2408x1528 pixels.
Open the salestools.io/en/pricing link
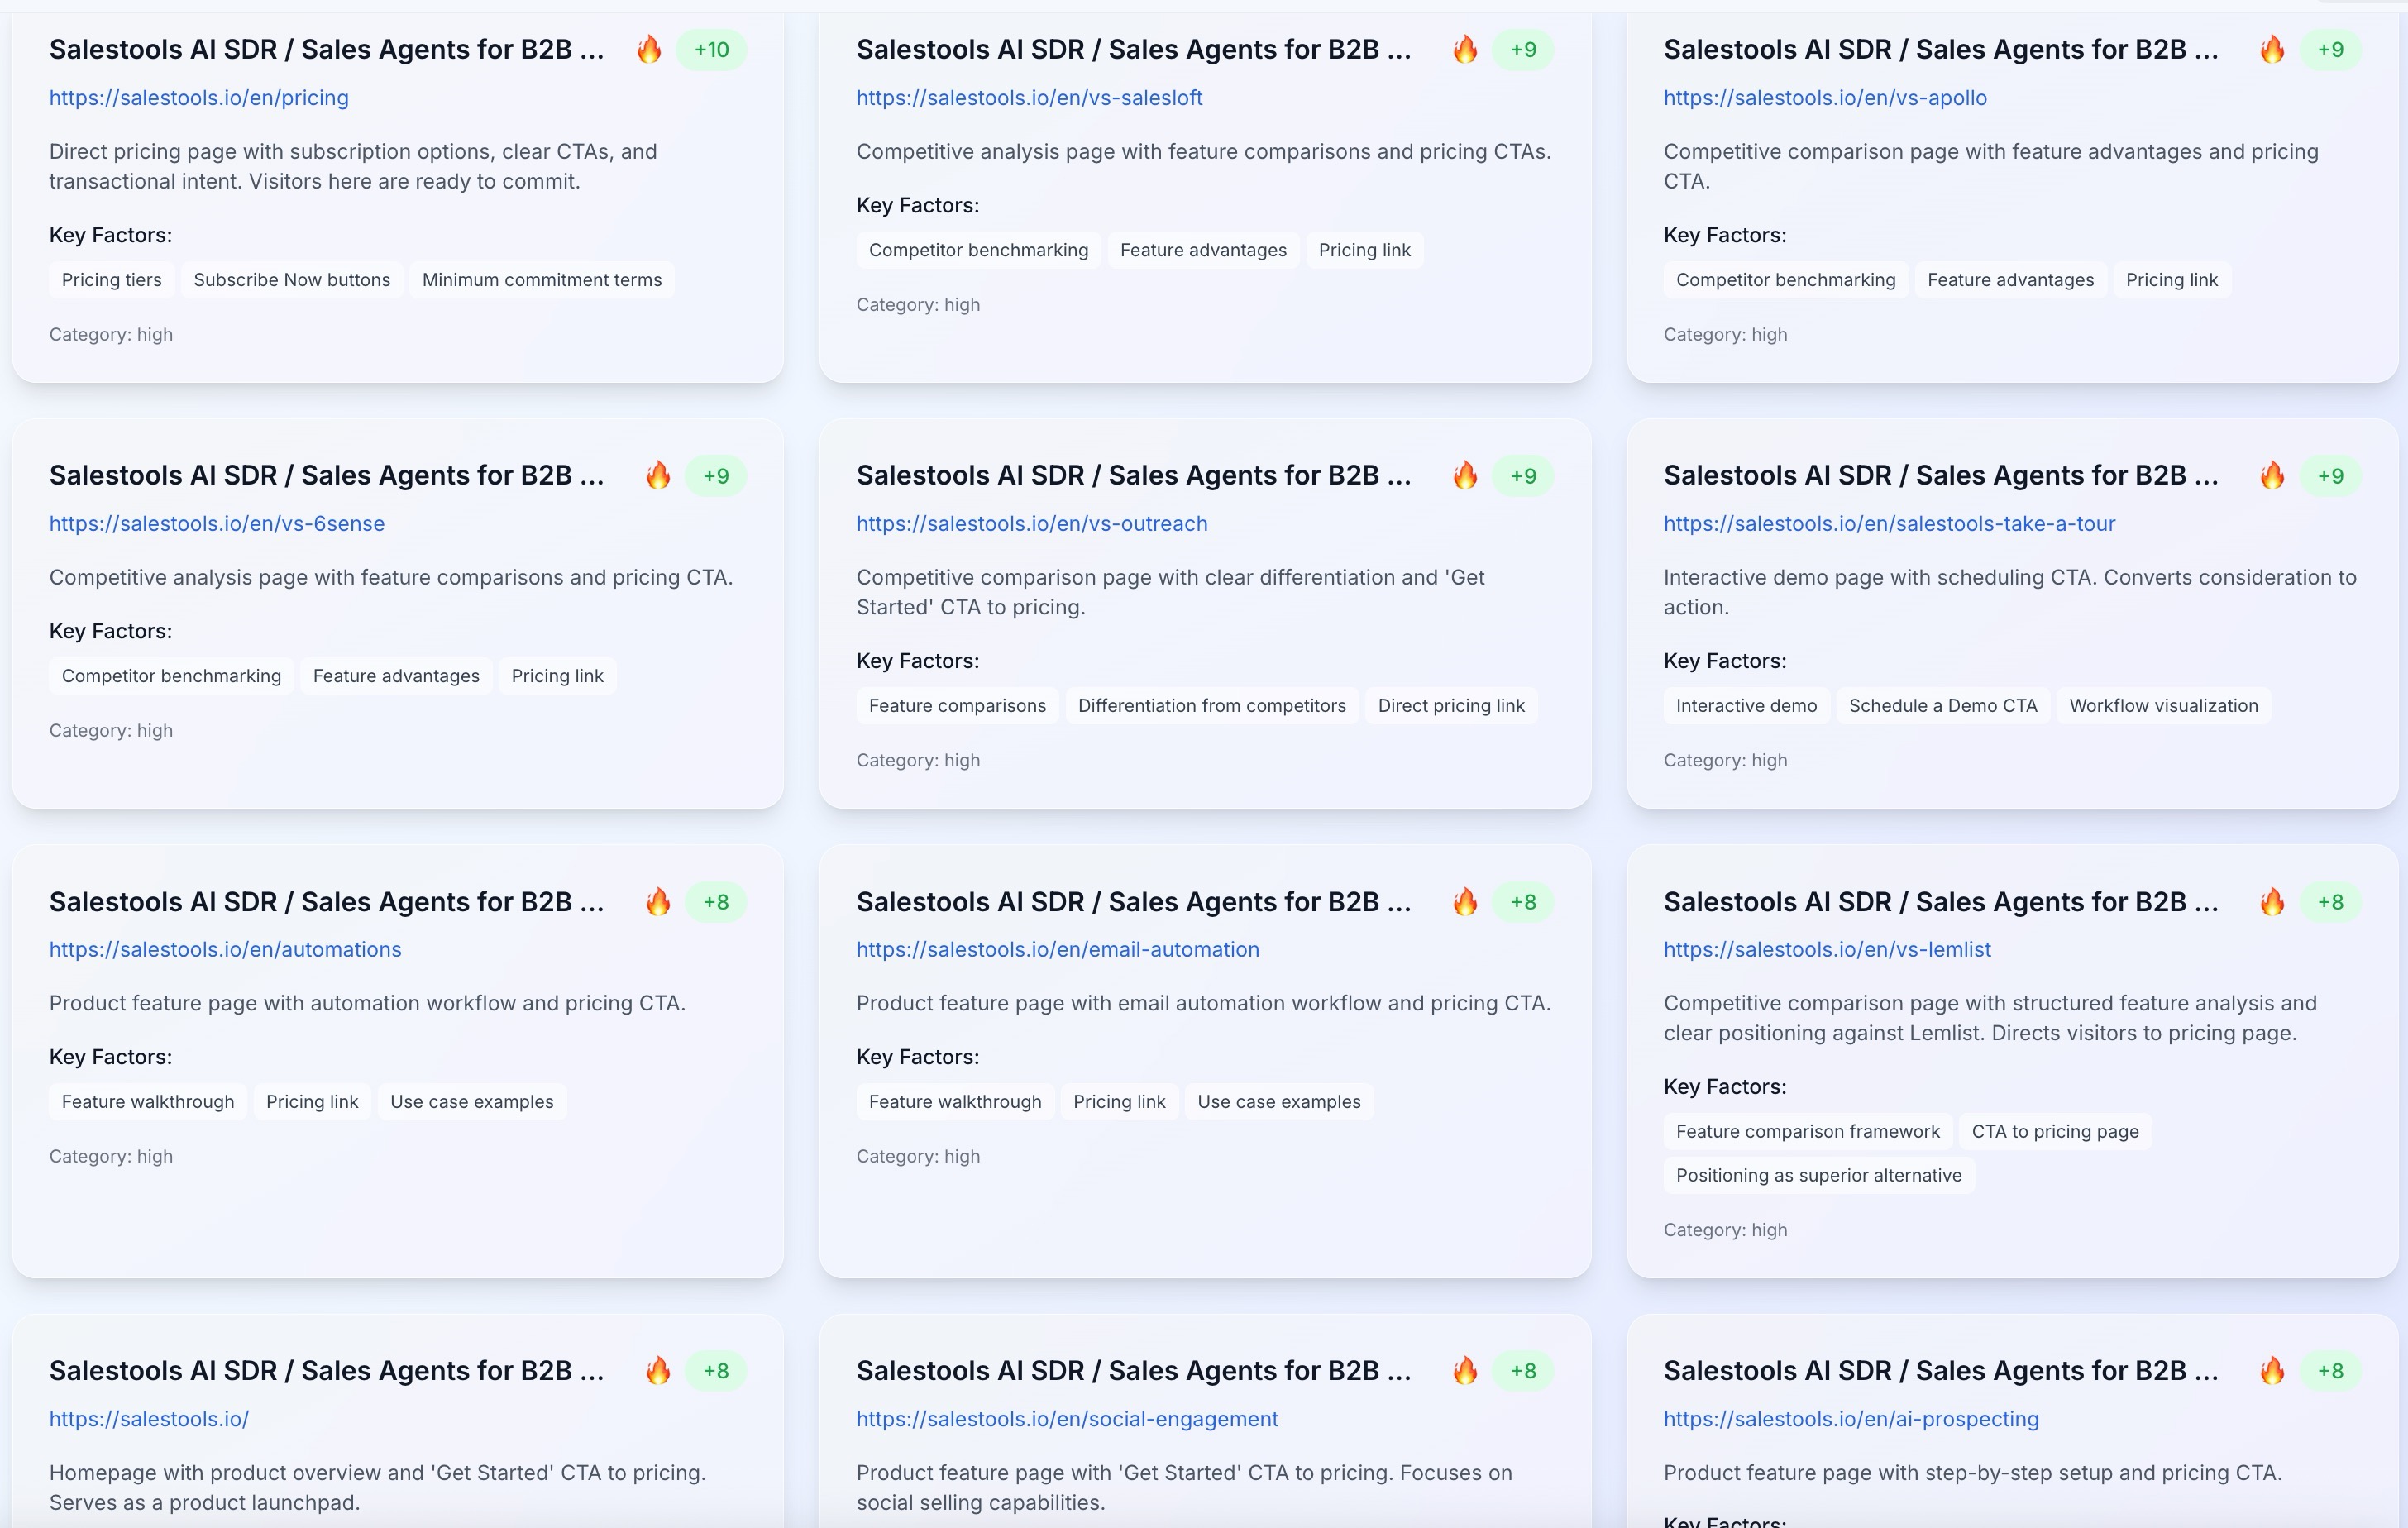pos(199,98)
